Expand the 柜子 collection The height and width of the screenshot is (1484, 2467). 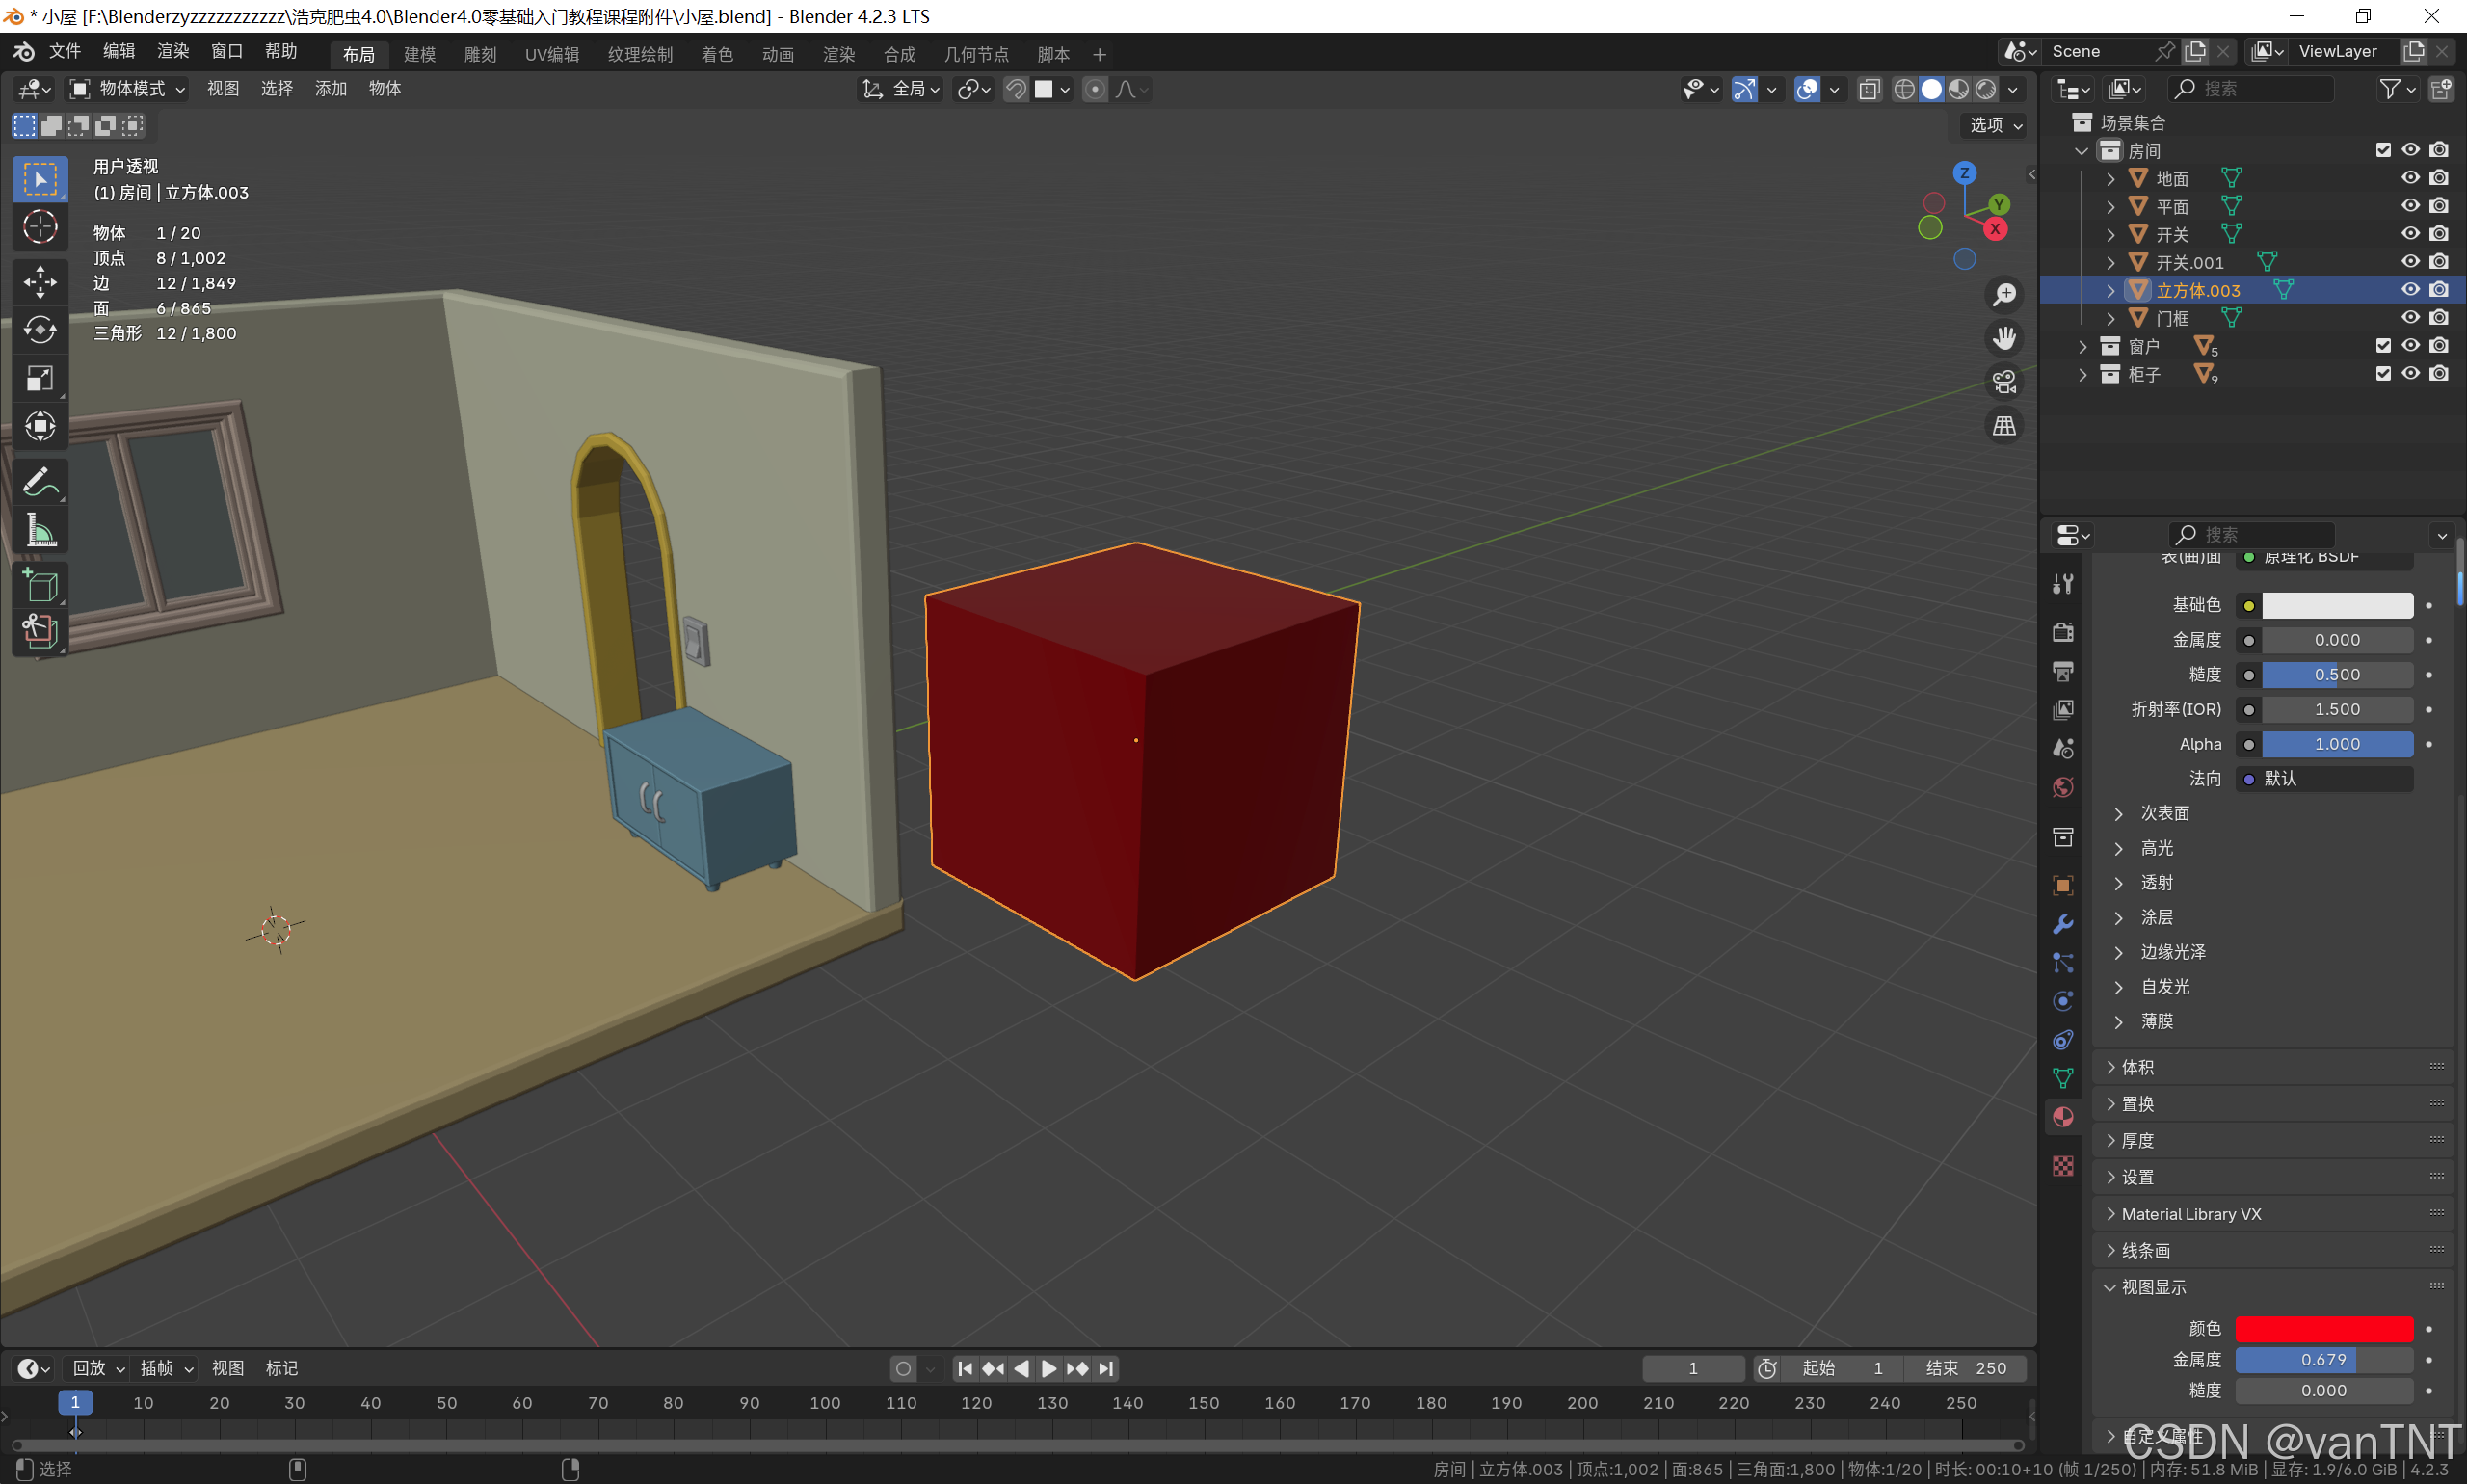point(2083,374)
